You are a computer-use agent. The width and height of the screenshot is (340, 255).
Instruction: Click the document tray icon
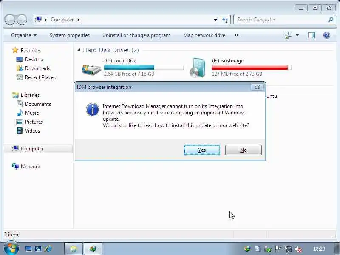[x=258, y=249]
